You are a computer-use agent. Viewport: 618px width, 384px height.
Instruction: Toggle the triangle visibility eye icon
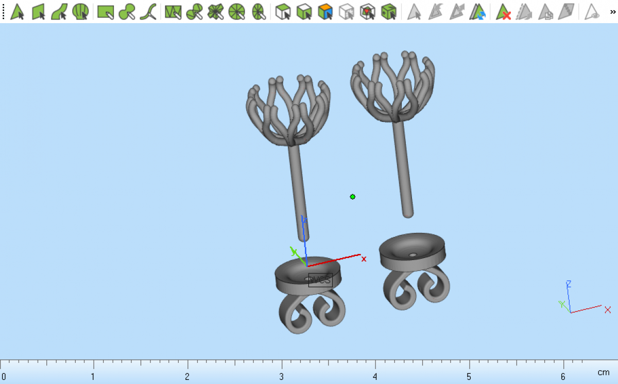pyautogui.click(x=593, y=11)
